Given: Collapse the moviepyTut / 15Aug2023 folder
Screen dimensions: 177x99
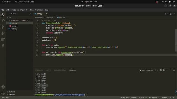Looking at the screenshot, I should coord(20,20).
